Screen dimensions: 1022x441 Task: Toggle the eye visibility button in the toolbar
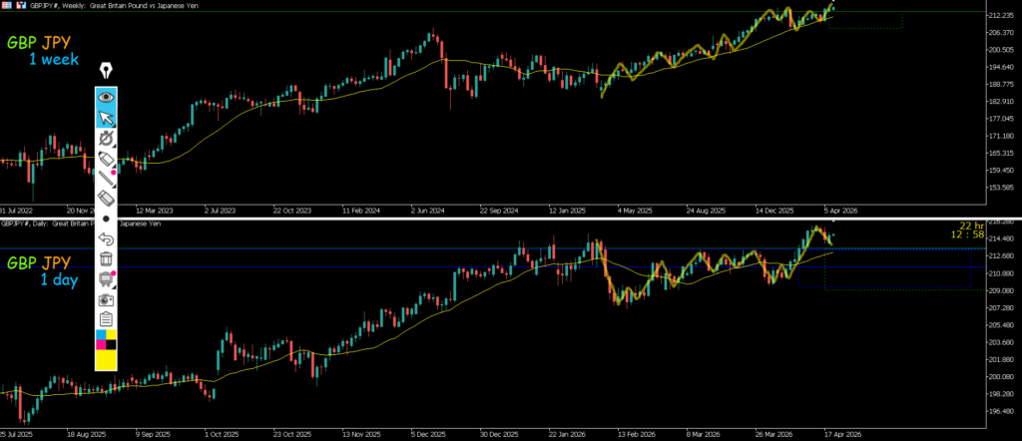pyautogui.click(x=107, y=98)
